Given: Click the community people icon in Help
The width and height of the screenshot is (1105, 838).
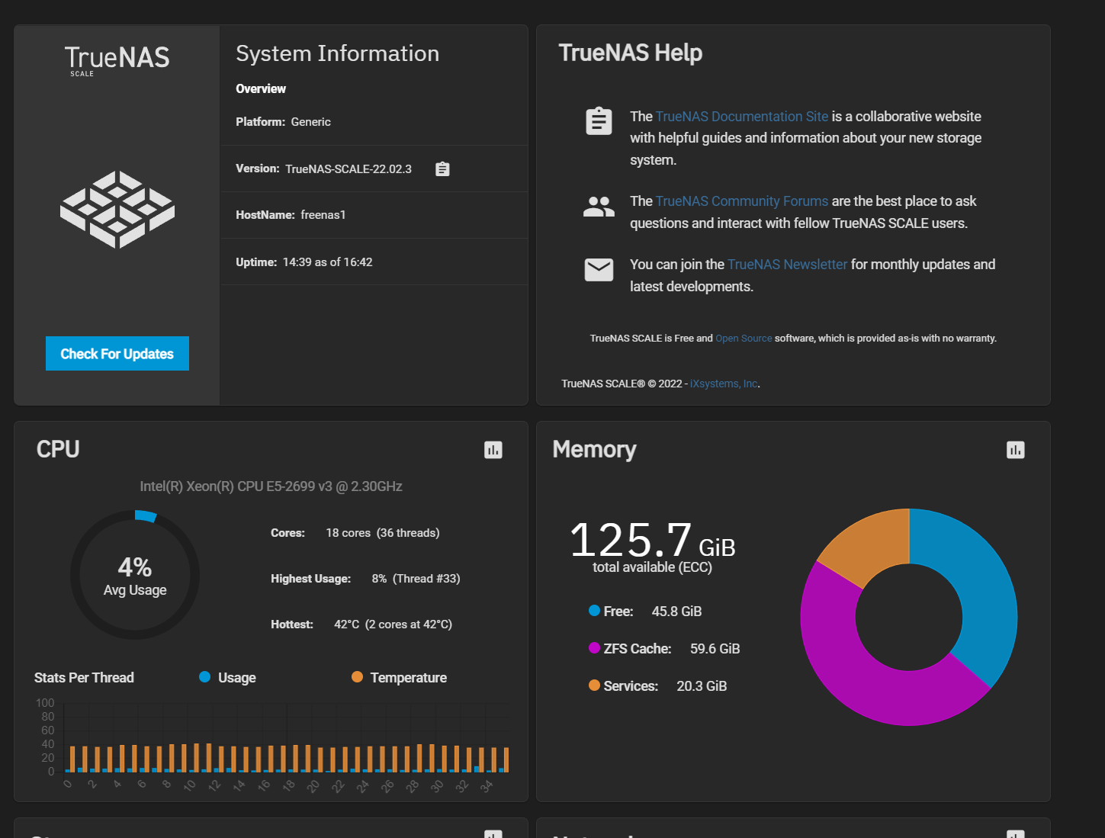Looking at the screenshot, I should click(x=599, y=207).
